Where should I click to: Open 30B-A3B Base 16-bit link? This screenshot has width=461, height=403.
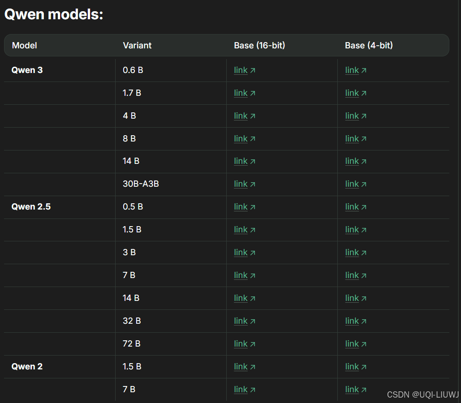(x=244, y=184)
